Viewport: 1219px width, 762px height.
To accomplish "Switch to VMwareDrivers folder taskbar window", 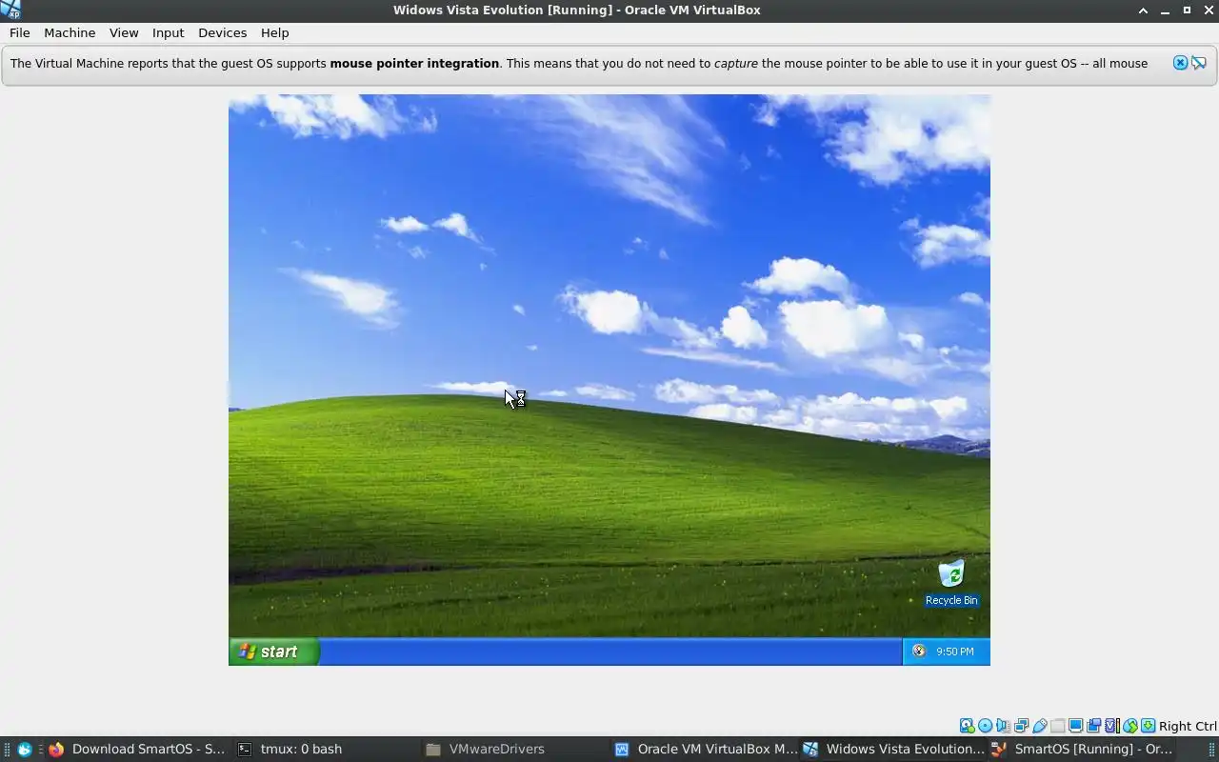I will (x=512, y=749).
